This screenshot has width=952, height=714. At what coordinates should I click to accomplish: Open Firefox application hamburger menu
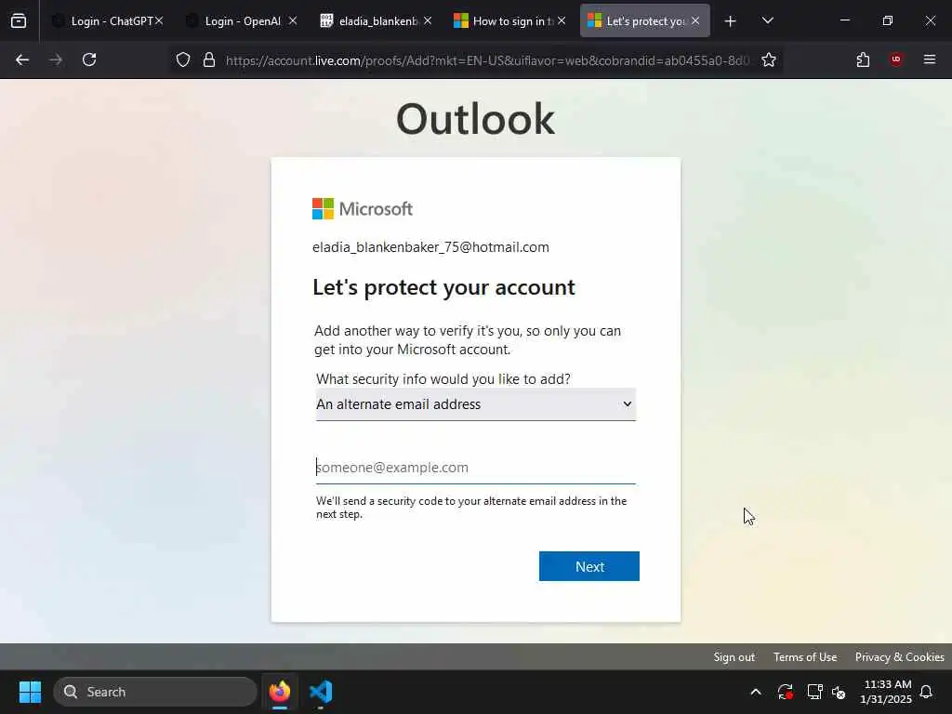click(x=930, y=59)
